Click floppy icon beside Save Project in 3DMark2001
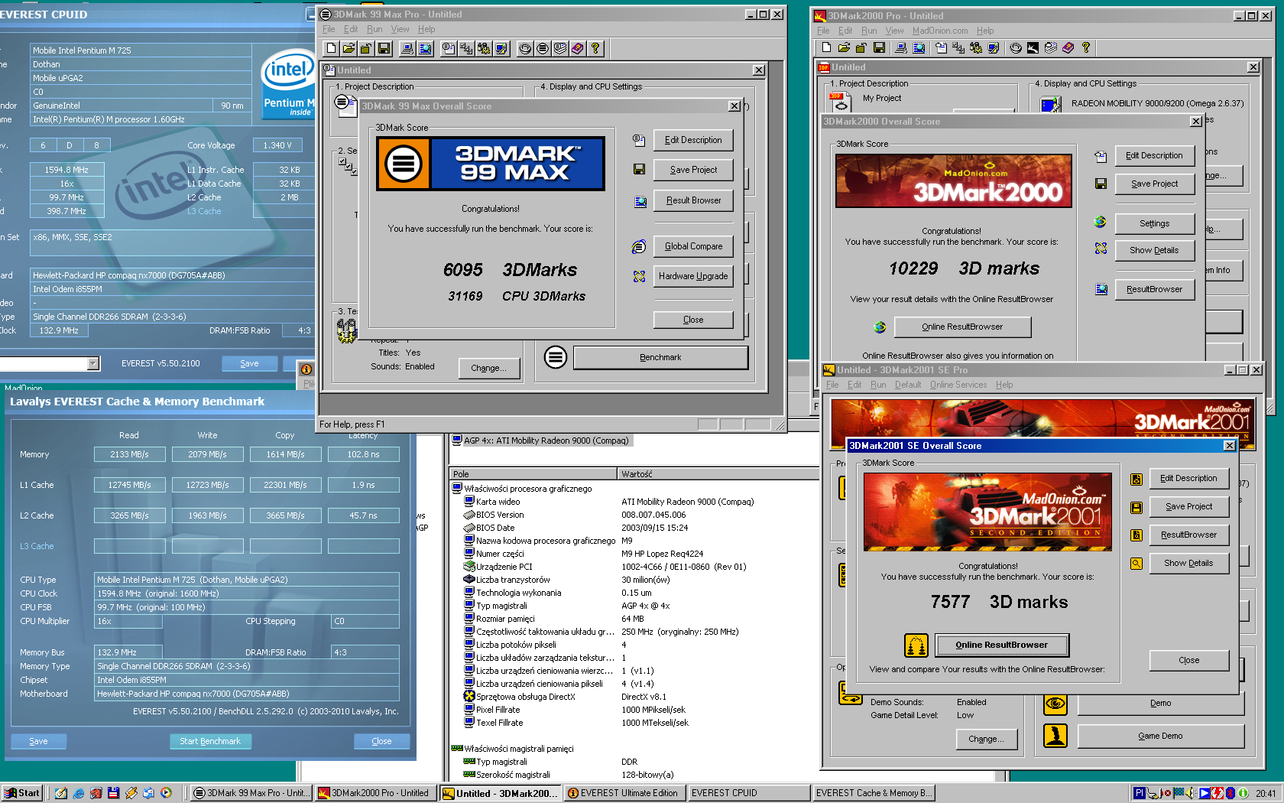The width and height of the screenshot is (1284, 803). pyautogui.click(x=1136, y=507)
